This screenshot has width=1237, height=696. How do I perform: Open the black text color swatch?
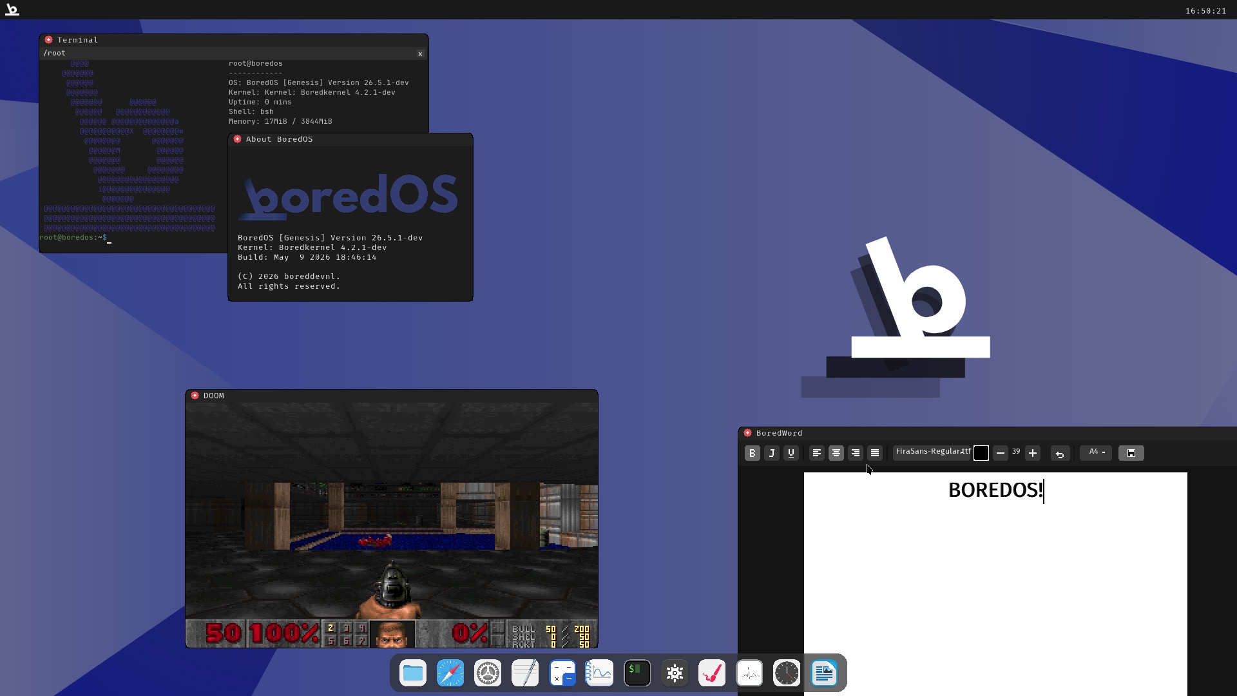pyautogui.click(x=981, y=453)
